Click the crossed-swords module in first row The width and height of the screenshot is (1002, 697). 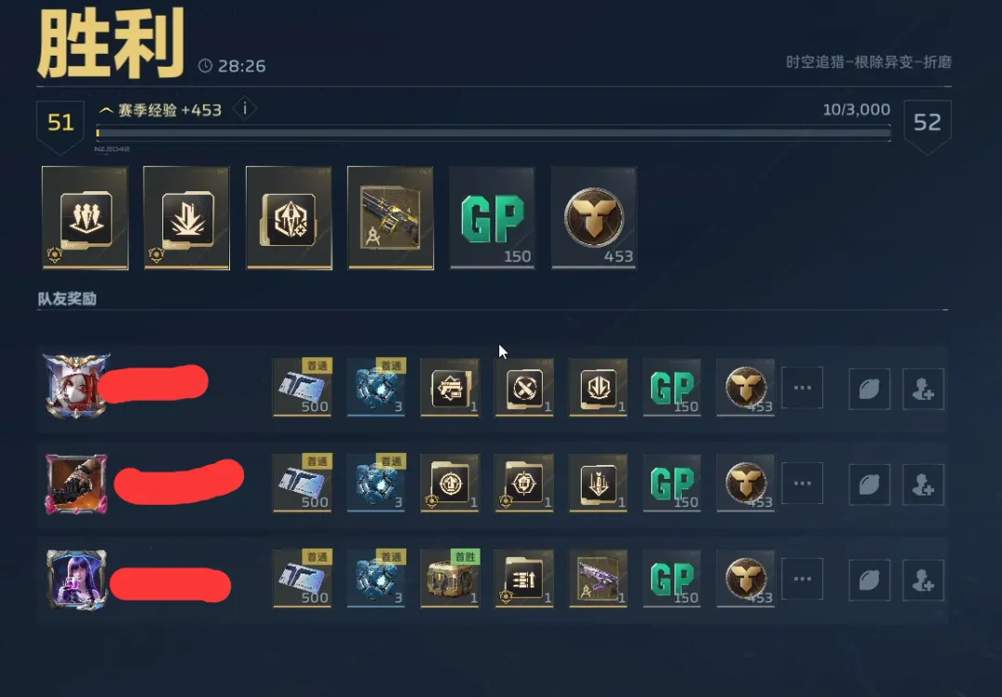pos(524,387)
